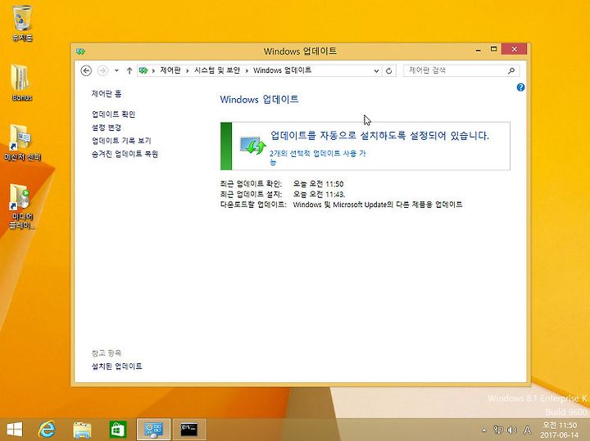Go back with the navigation arrow
Viewport: 590px width, 441px height.
(x=86, y=70)
